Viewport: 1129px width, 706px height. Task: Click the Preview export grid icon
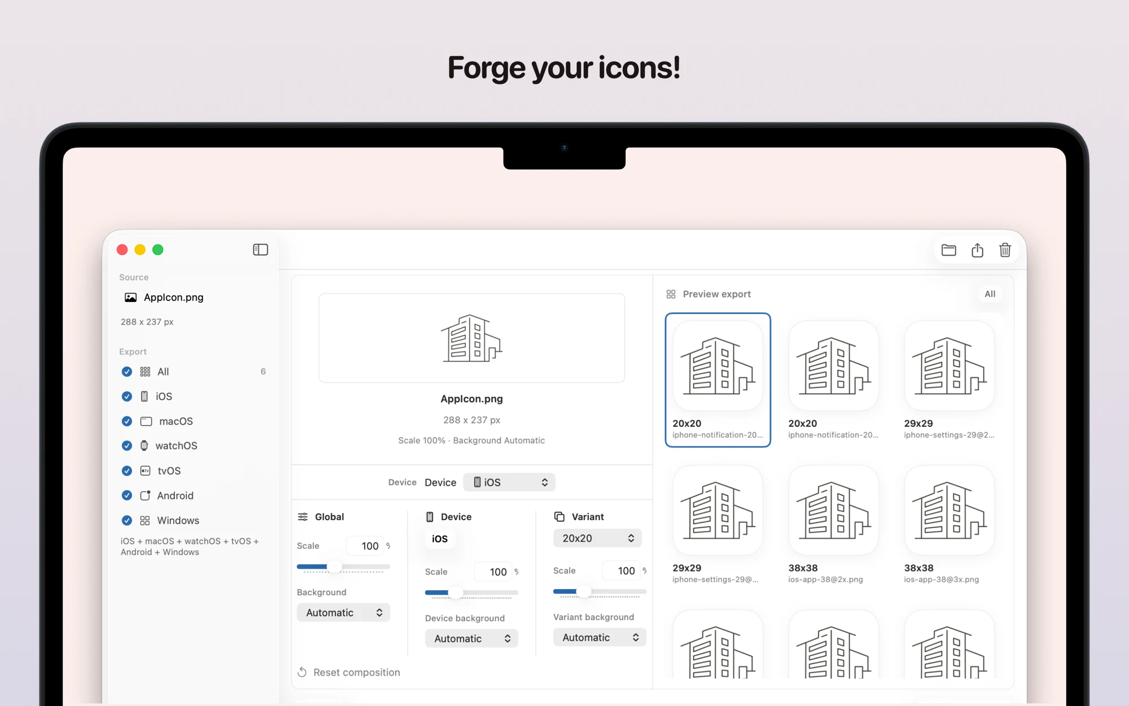tap(671, 294)
